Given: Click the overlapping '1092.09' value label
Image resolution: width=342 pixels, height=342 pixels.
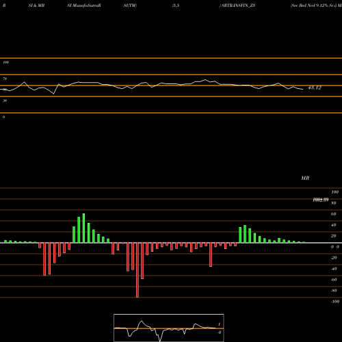Looking at the screenshot, I should pos(321,200).
